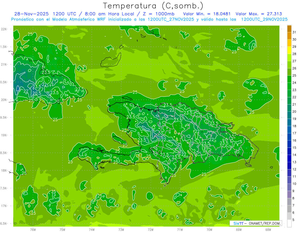The width and height of the screenshot is (301, 233).
Task: Pick the teal swatch between 19 and 20
Action: [289, 115]
